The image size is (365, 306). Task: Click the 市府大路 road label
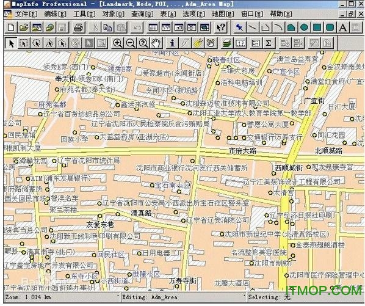pos(242,151)
